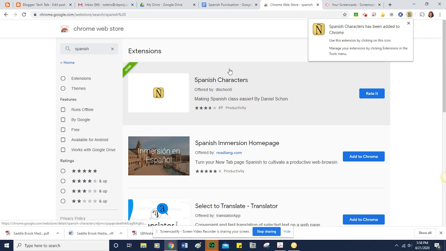Add Spanish Immersion Homepage to Chrome
Viewport: 446px width, 251px height.
(x=363, y=157)
